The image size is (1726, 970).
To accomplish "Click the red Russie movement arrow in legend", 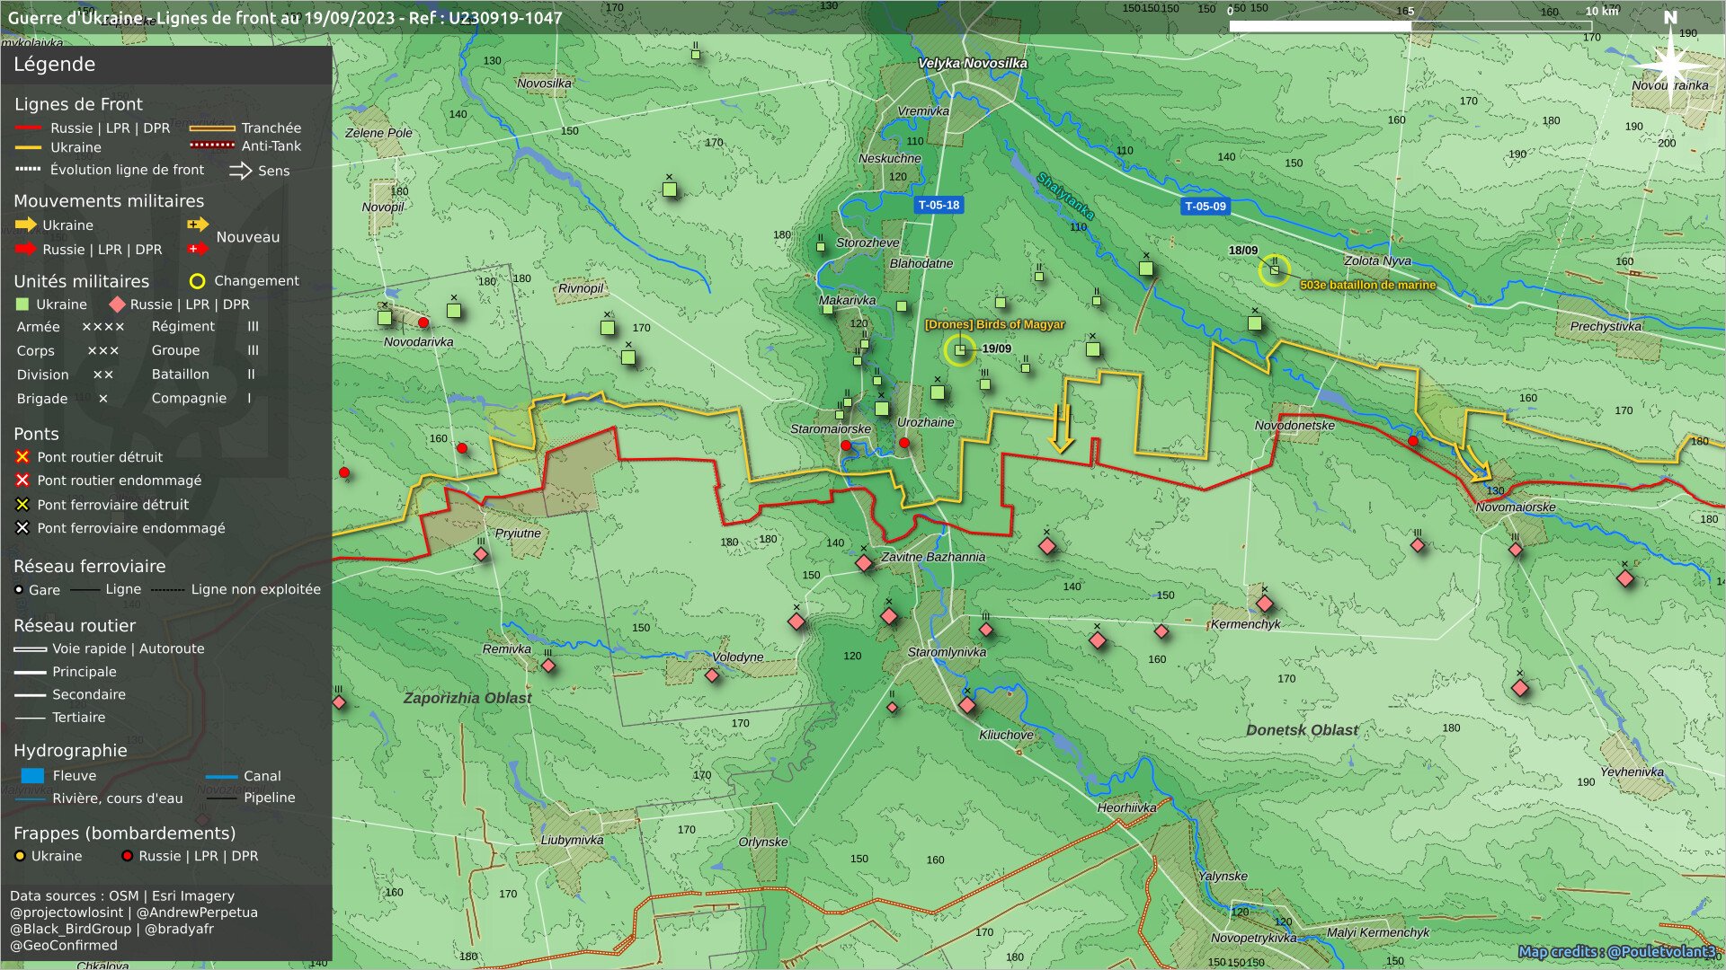I will 25,249.
